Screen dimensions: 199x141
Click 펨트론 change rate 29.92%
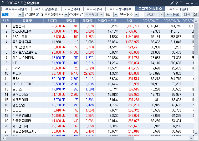pos(89,74)
